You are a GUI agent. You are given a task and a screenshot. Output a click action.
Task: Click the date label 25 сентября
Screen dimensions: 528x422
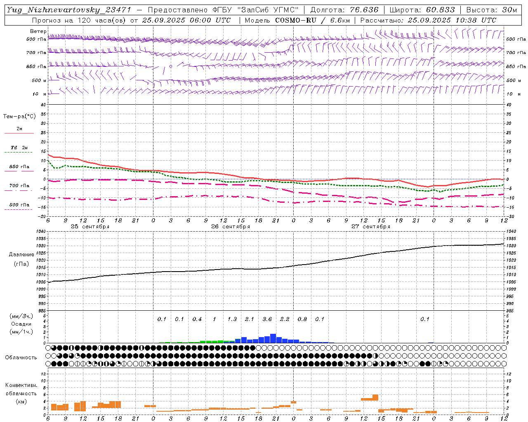[x=90, y=227]
